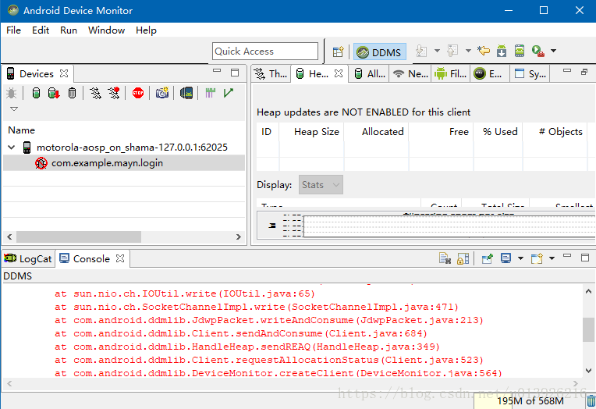Collapse the motorola-aosp_on_shama device node
Image resolution: width=596 pixels, height=409 pixels.
click(12, 148)
